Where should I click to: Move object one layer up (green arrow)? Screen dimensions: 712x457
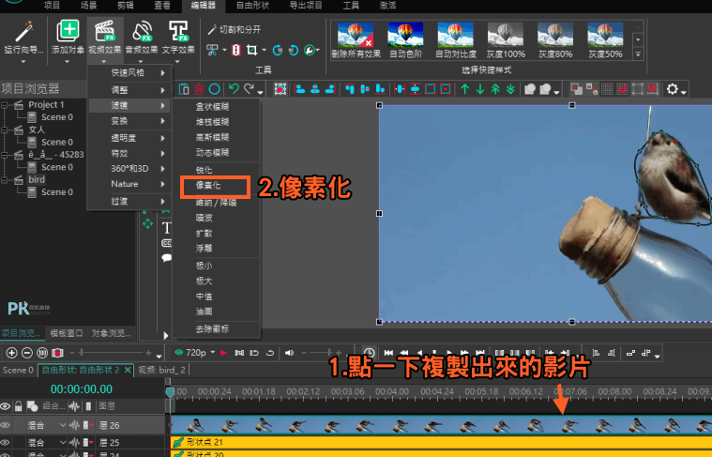coord(464,89)
